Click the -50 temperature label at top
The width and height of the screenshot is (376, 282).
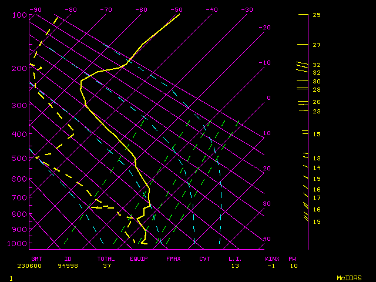(x=176, y=9)
